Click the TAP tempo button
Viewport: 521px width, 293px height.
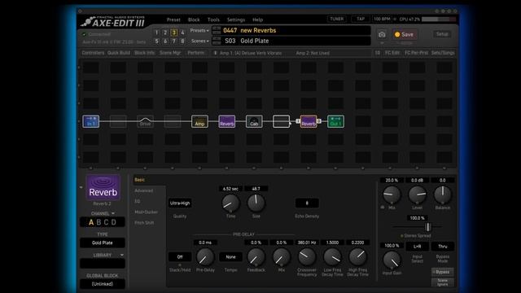tap(361, 20)
